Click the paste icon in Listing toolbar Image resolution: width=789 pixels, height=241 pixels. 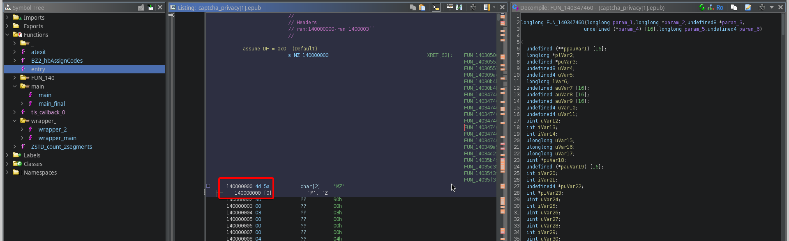pos(422,7)
